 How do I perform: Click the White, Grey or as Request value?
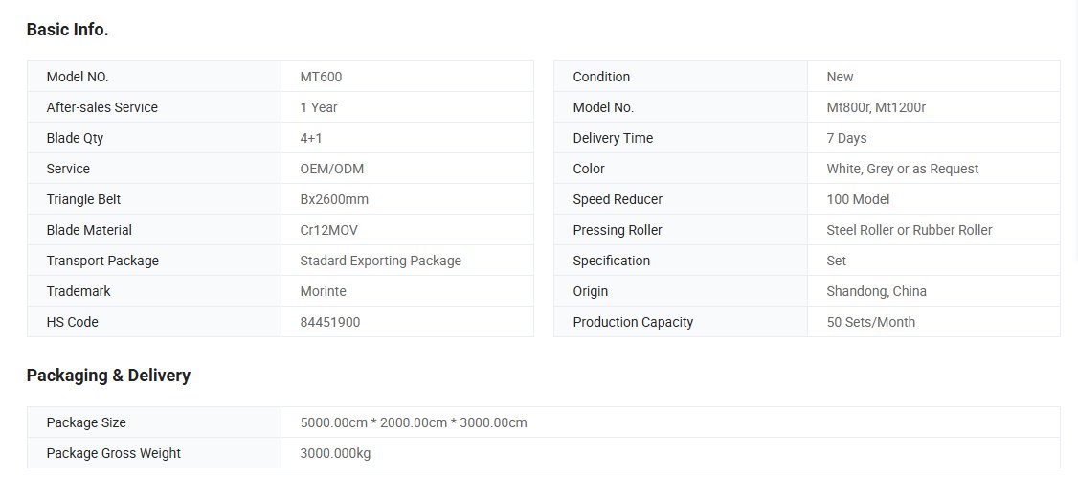(902, 169)
